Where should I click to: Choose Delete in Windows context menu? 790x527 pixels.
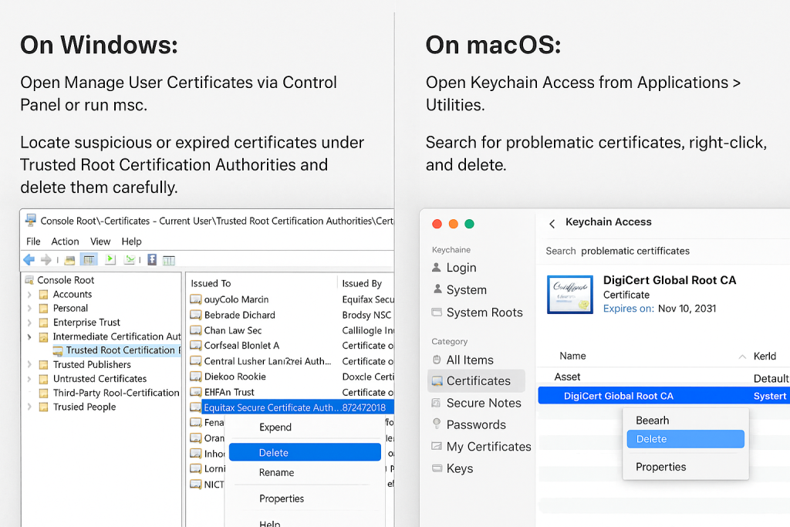click(305, 452)
